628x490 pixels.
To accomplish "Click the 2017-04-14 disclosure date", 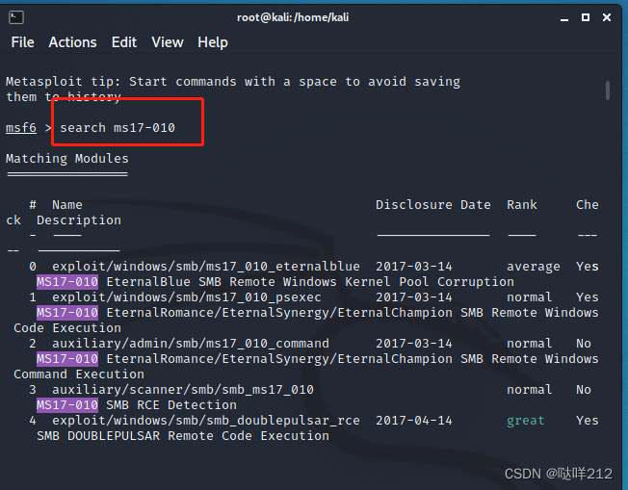I will click(414, 421).
